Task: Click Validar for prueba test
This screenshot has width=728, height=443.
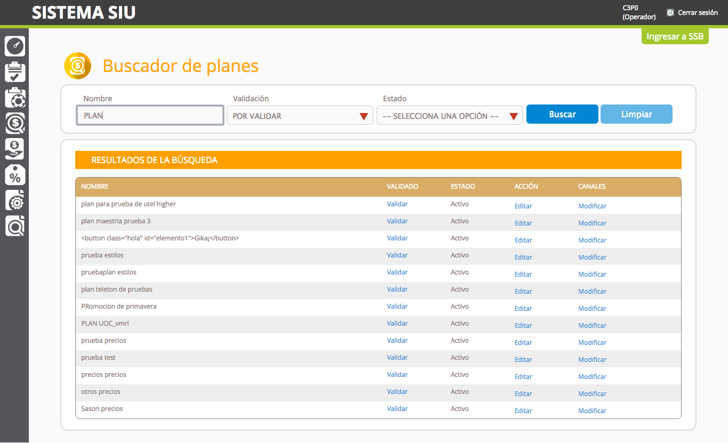Action: (x=397, y=358)
